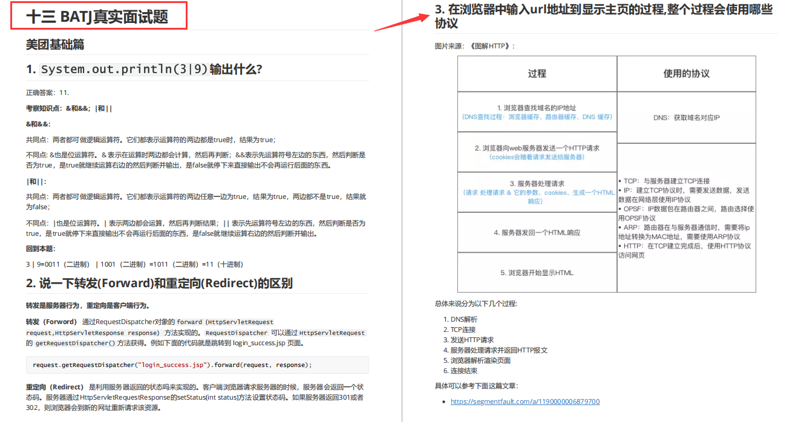
Task: Click list item "3. 发送HTTP请求"
Action: (x=468, y=340)
